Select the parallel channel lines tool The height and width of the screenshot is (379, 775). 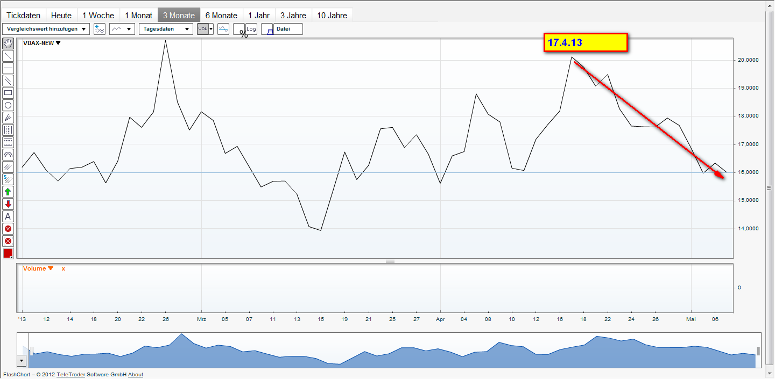[8, 81]
